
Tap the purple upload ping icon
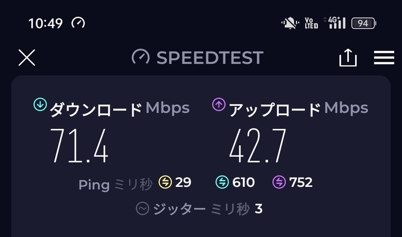[279, 182]
